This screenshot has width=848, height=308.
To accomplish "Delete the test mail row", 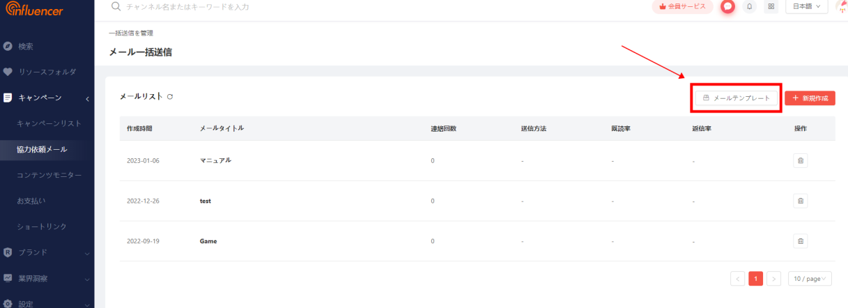I will click(801, 201).
